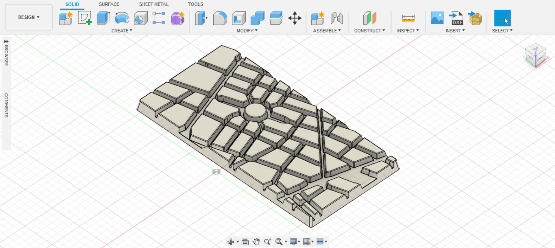
Task: Click the Orbit navigation icon
Action: [x=231, y=242]
